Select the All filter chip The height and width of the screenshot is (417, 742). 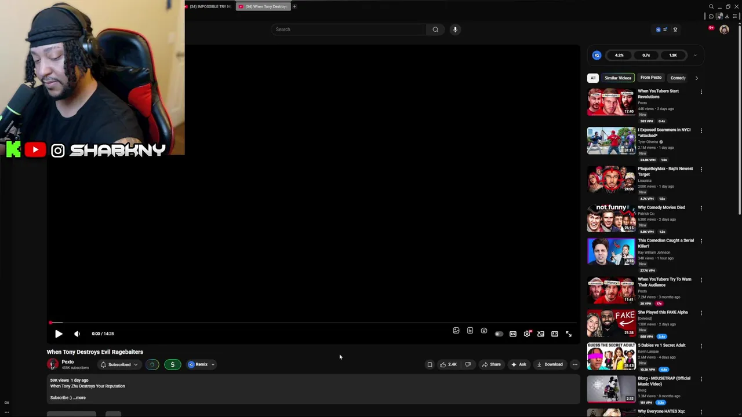coord(592,78)
